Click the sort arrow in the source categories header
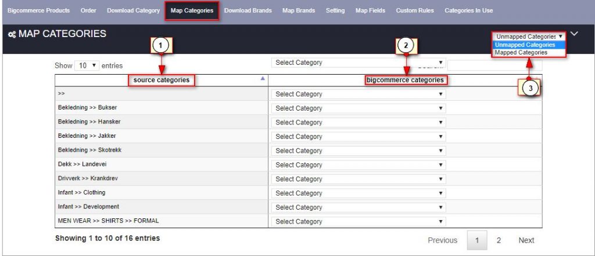 (x=262, y=79)
